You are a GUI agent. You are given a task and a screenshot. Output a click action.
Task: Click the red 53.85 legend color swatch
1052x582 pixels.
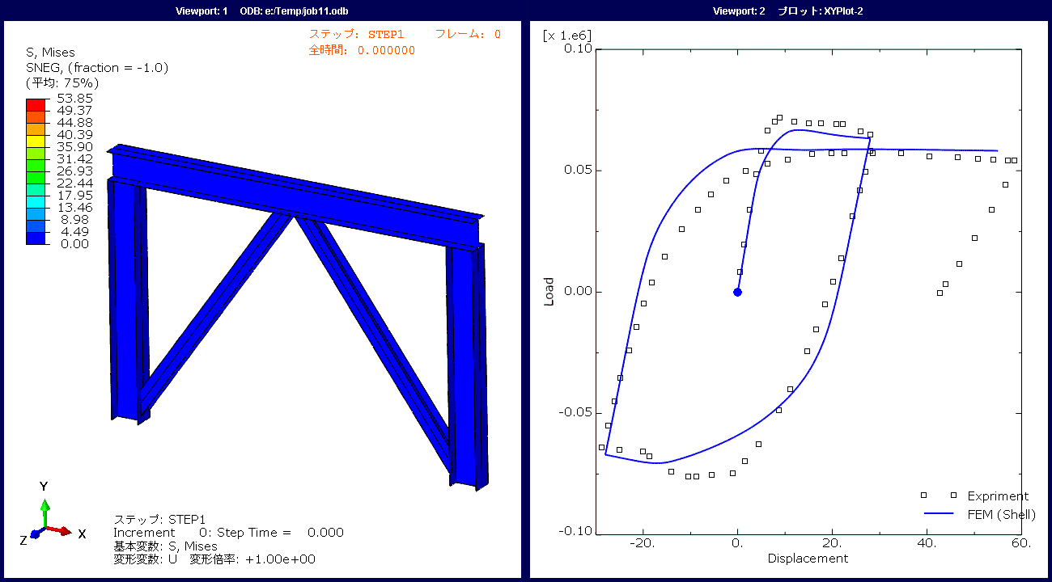tap(36, 104)
